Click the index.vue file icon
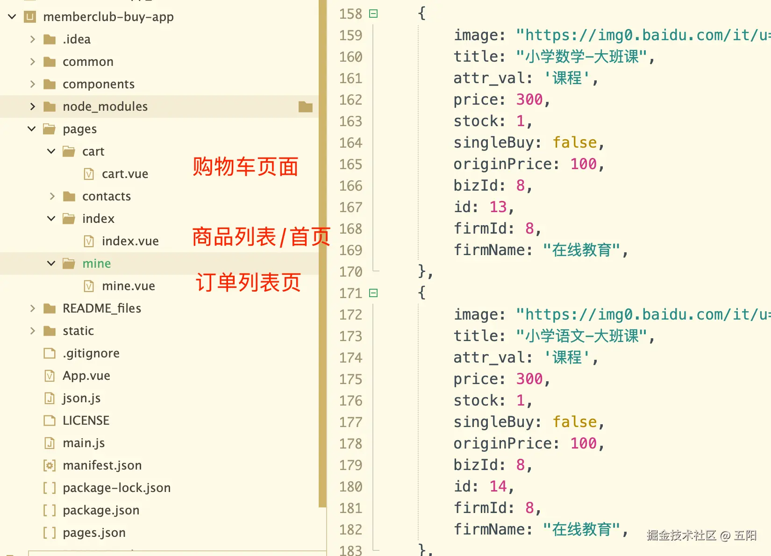This screenshot has width=771, height=556. coord(89,241)
